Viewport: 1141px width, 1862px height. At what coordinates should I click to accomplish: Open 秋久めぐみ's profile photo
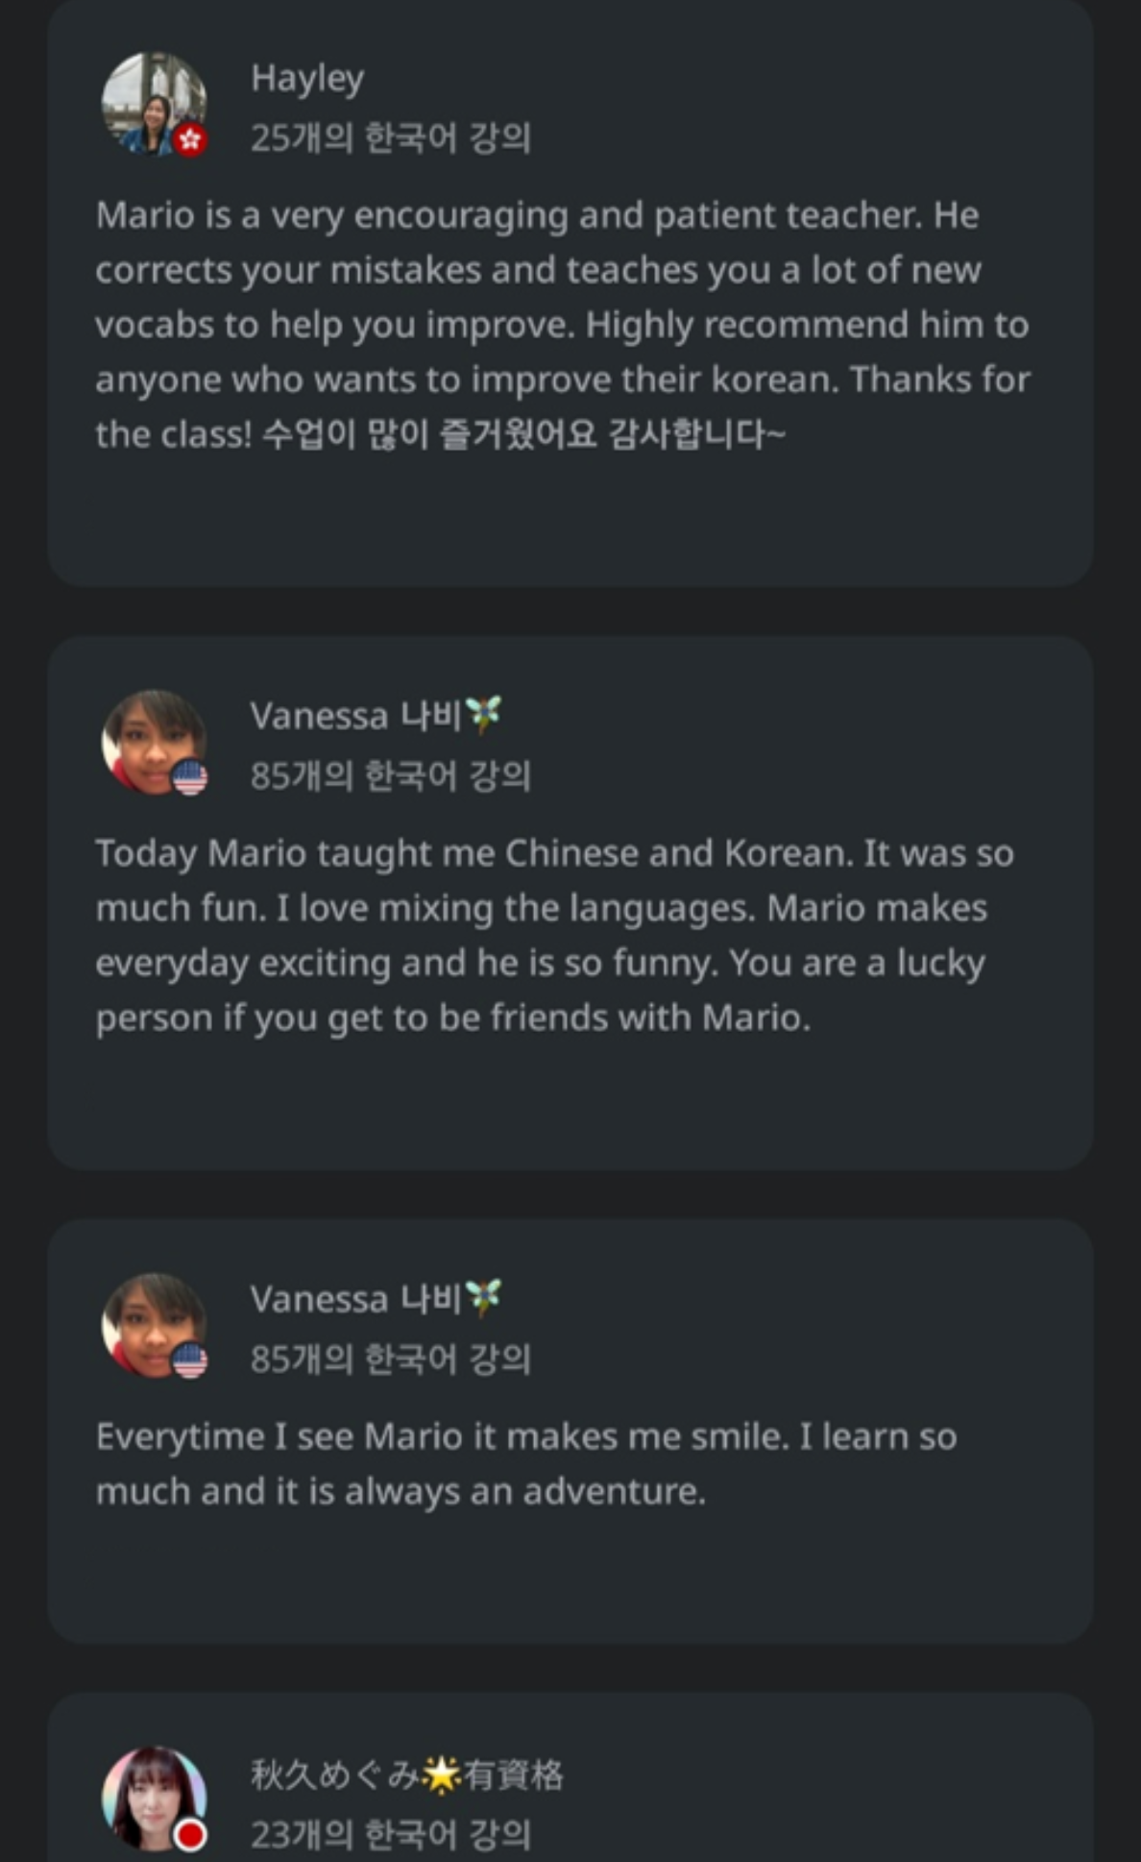152,1797
